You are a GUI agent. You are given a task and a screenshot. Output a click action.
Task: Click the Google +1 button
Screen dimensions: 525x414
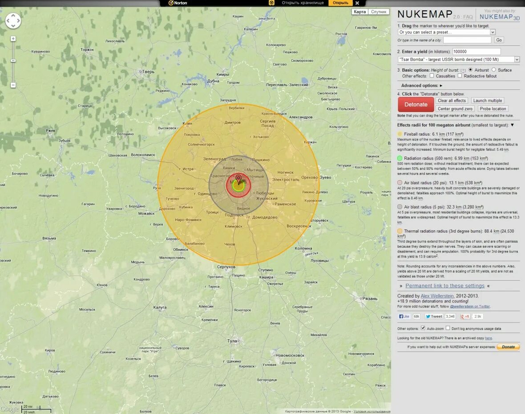(x=465, y=316)
